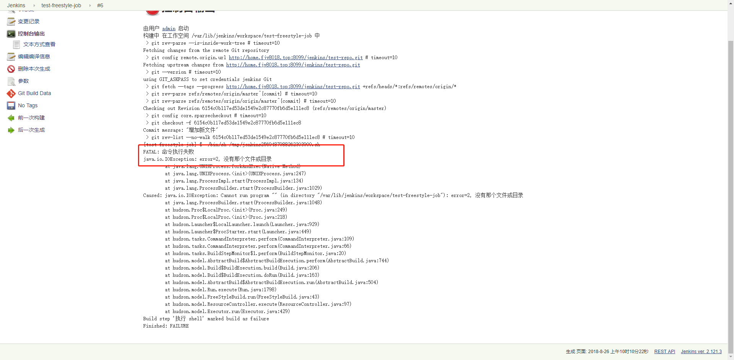Click the 控制台输出 terminal icon
This screenshot has width=734, height=360.
[11, 34]
